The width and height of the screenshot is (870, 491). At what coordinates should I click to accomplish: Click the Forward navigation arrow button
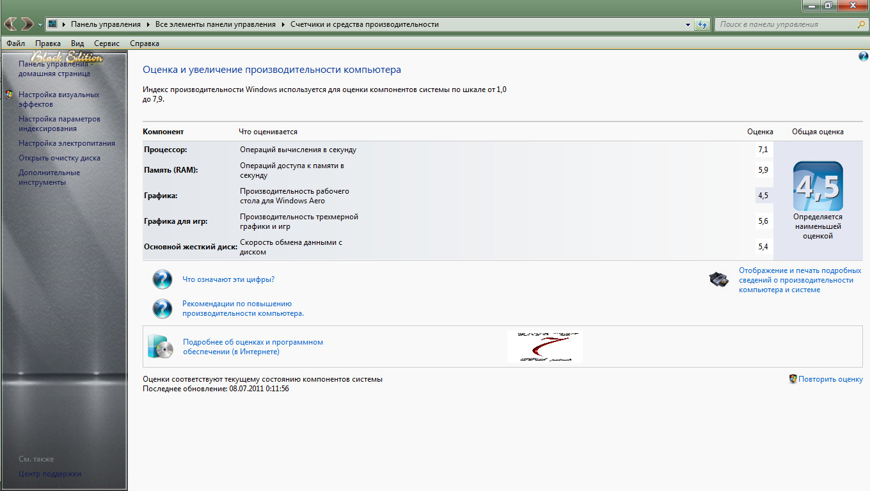27,24
